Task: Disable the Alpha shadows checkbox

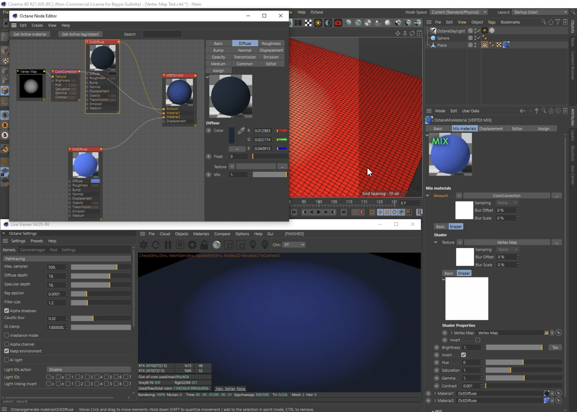Action: click(7, 311)
